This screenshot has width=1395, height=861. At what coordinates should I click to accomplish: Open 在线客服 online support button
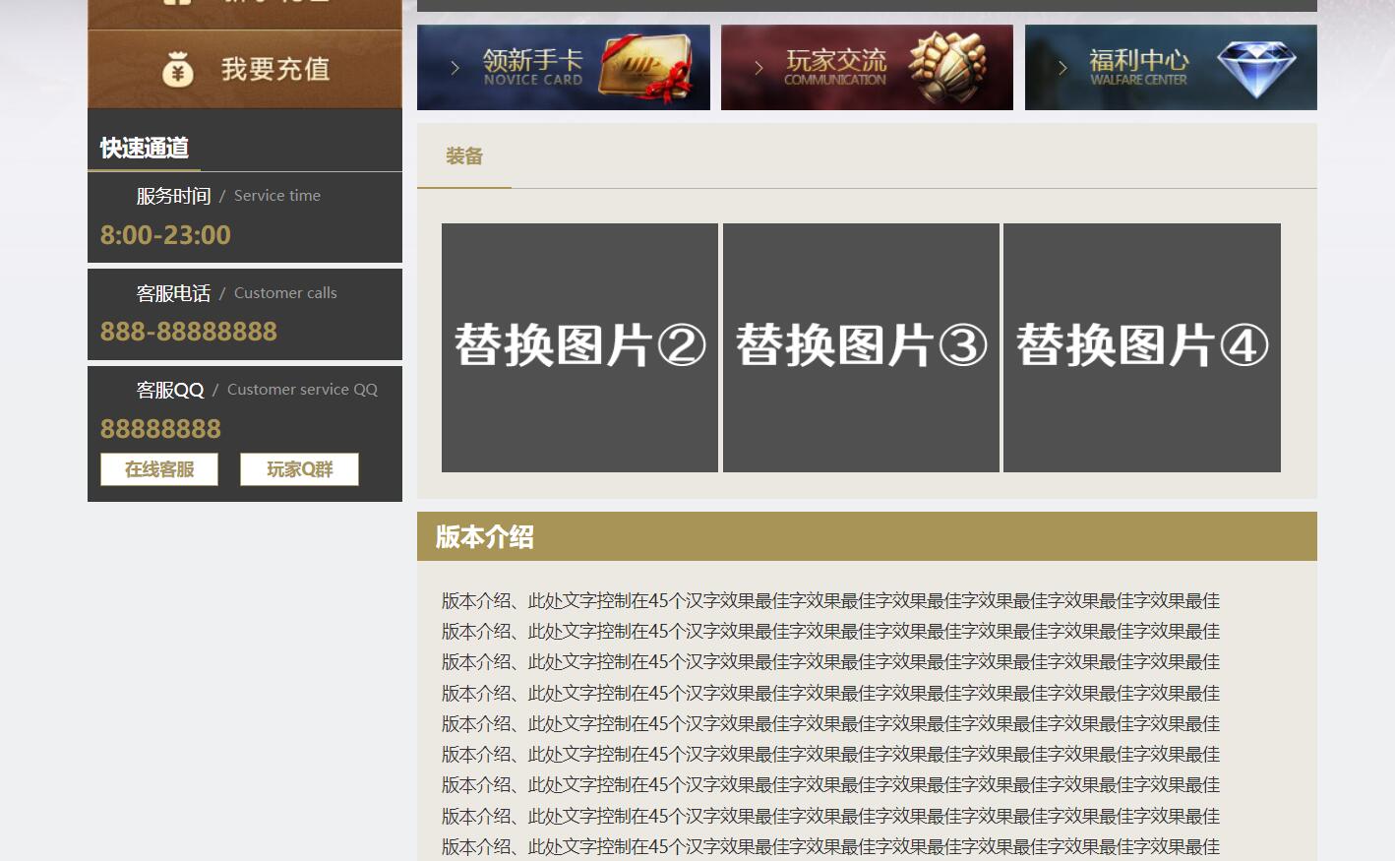159,469
